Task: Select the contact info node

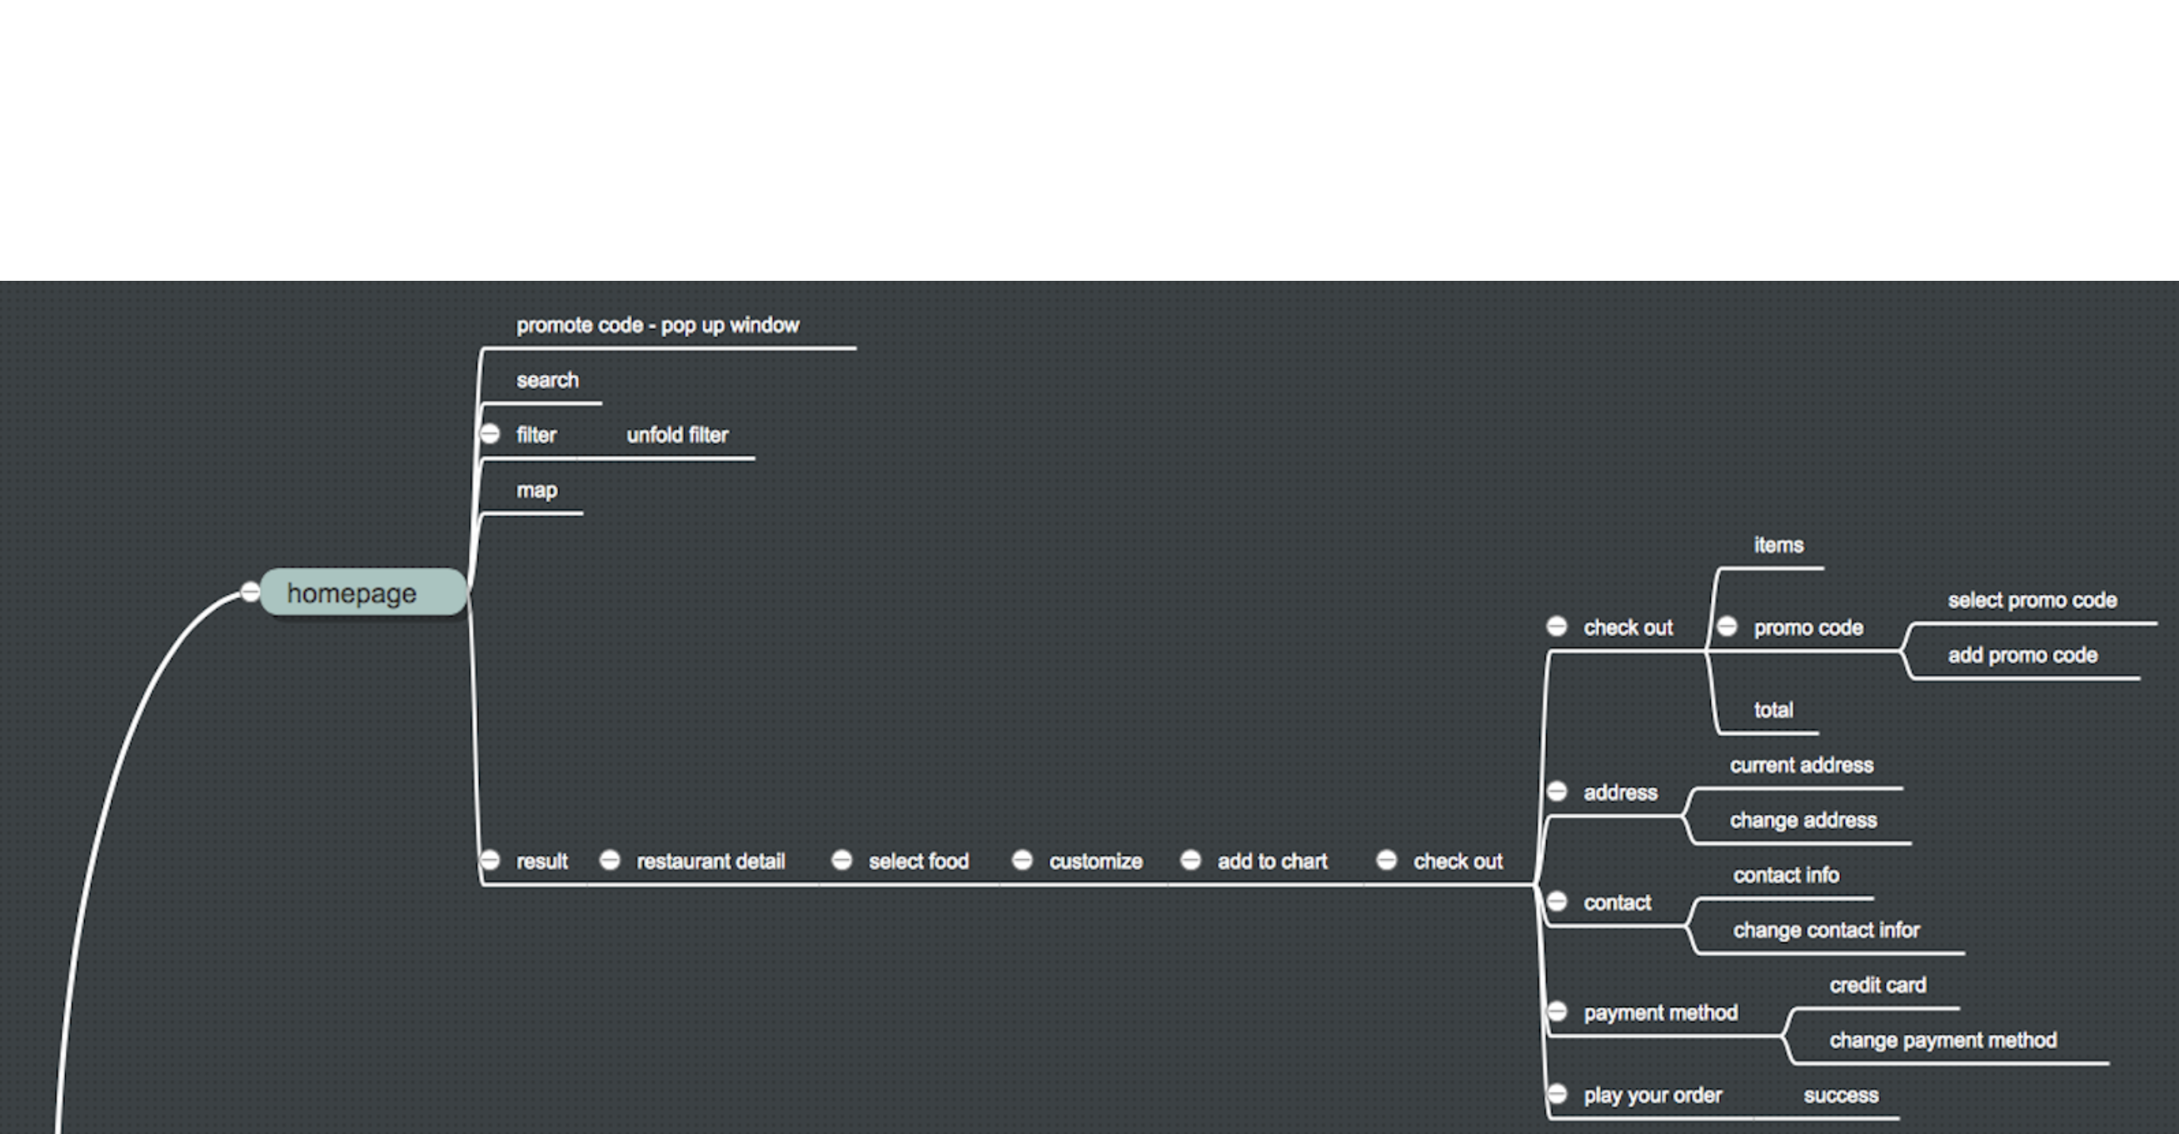Action: (x=1786, y=875)
